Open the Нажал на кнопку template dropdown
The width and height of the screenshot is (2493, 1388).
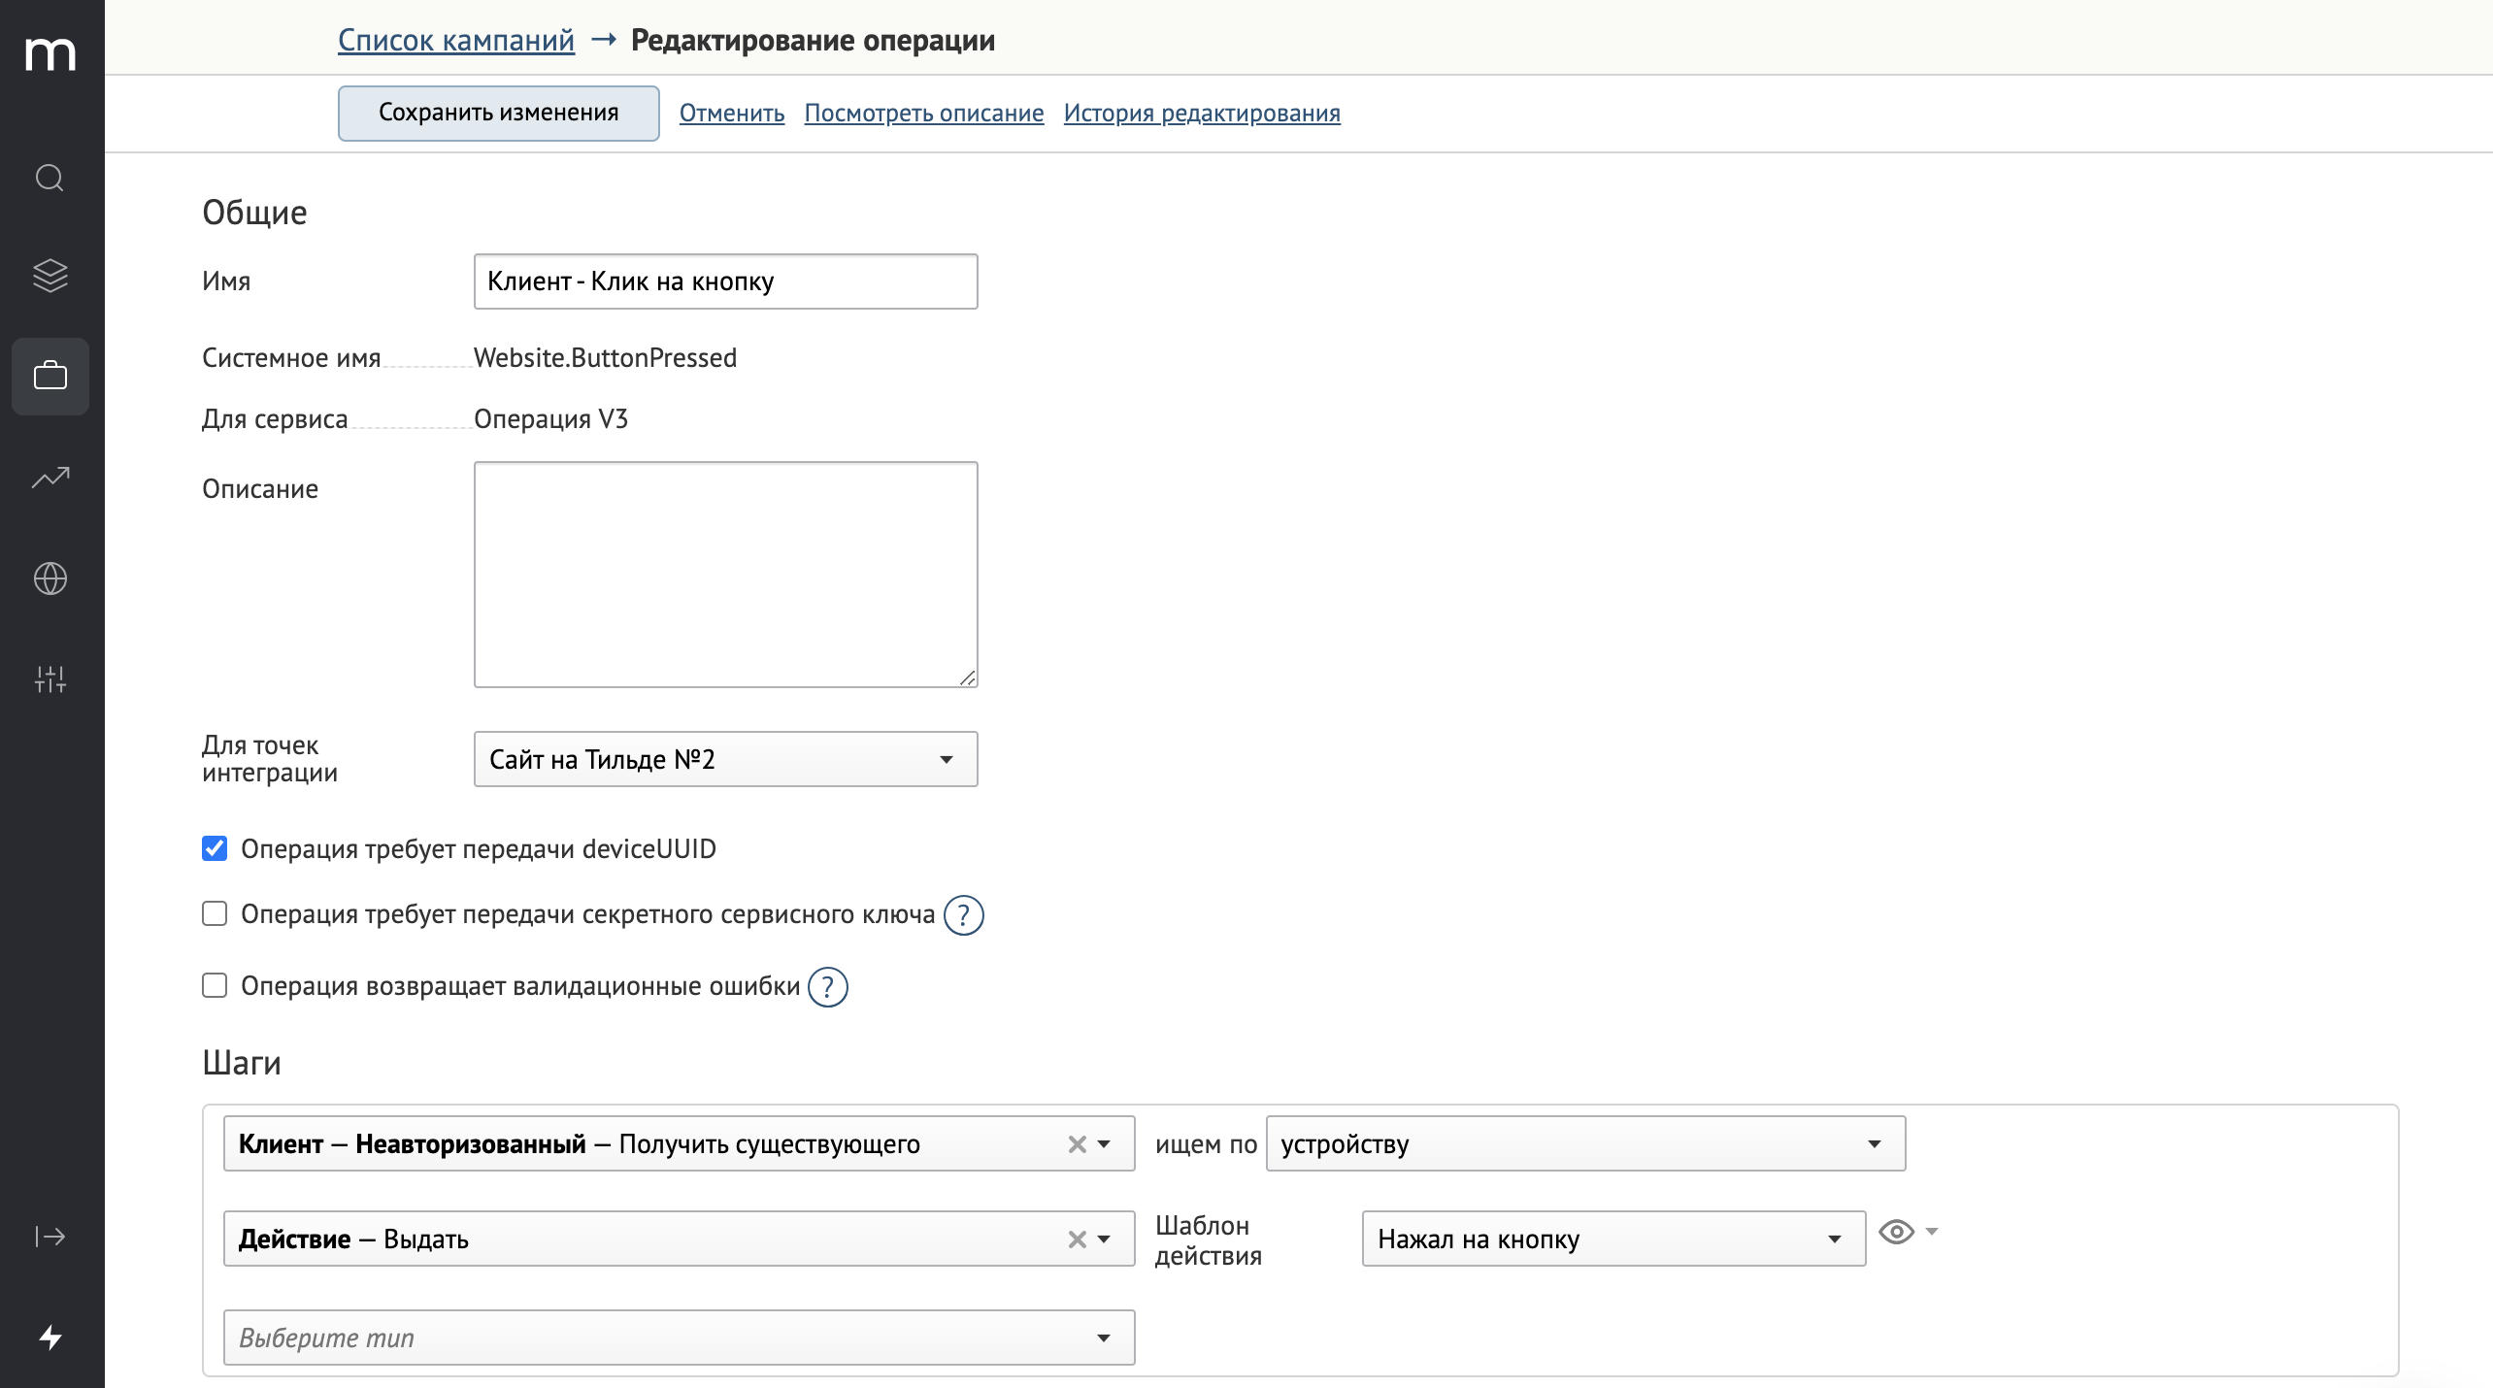click(1613, 1239)
